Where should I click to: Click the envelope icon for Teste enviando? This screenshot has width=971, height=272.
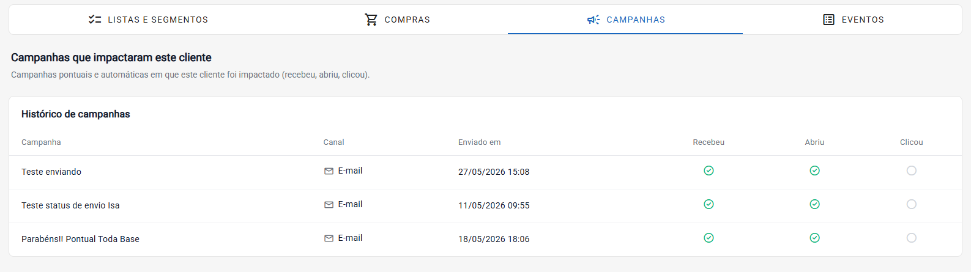click(329, 171)
